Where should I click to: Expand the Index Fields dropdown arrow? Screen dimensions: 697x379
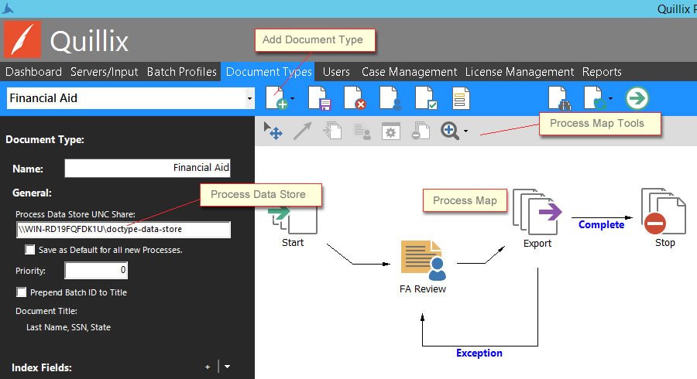coord(227,367)
